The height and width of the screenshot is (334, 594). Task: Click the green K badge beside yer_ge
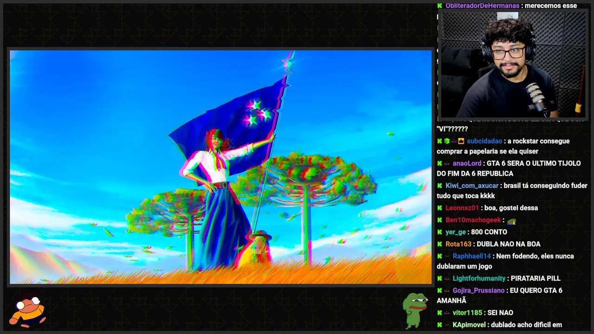(x=439, y=232)
